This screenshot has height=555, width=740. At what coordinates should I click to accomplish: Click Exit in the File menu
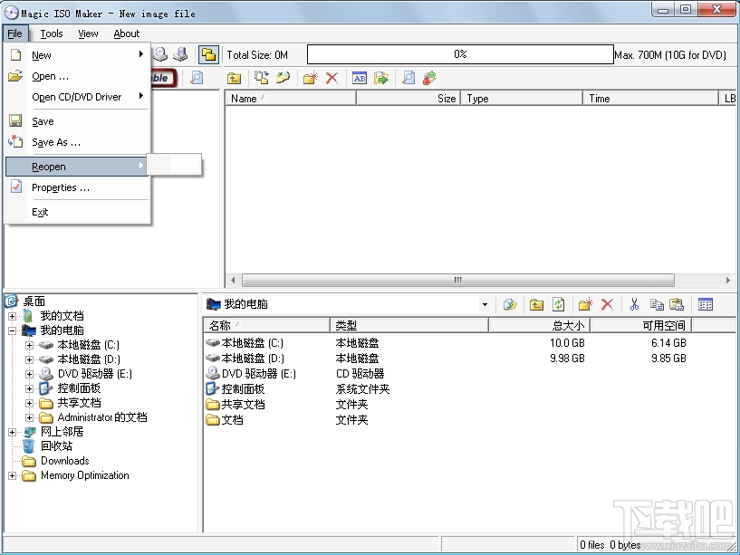40,211
